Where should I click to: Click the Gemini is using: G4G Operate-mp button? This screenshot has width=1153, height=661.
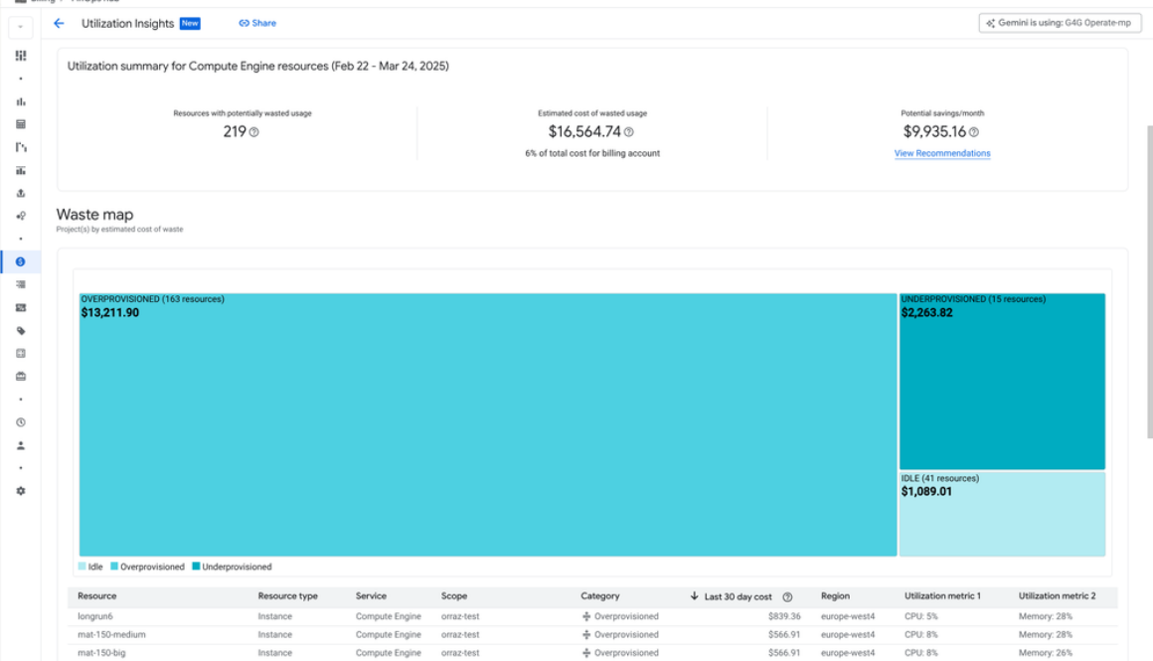(x=1058, y=22)
